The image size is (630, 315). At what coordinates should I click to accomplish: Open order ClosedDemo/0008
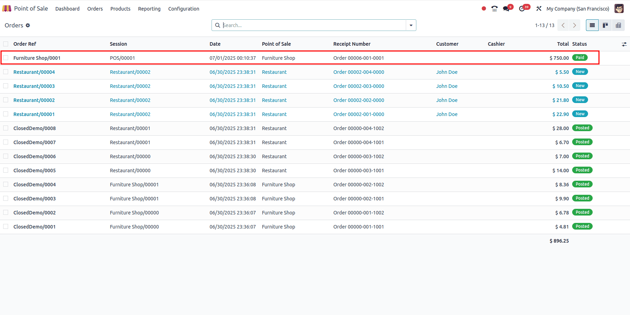tap(35, 128)
